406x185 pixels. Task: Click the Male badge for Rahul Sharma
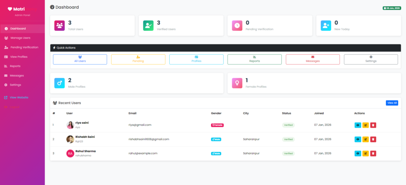pyautogui.click(x=216, y=153)
